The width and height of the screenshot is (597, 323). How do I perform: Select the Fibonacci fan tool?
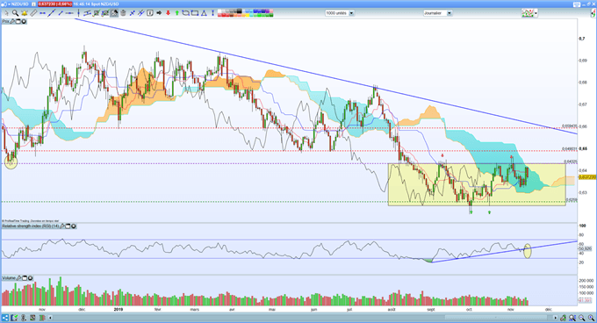pyautogui.click(x=105, y=13)
